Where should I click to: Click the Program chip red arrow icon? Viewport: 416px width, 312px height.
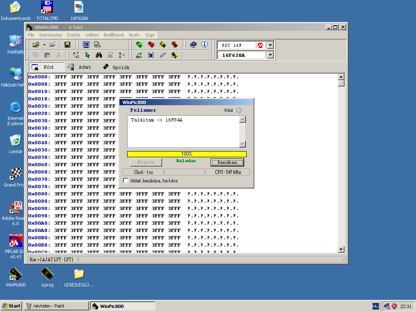pyautogui.click(x=151, y=45)
